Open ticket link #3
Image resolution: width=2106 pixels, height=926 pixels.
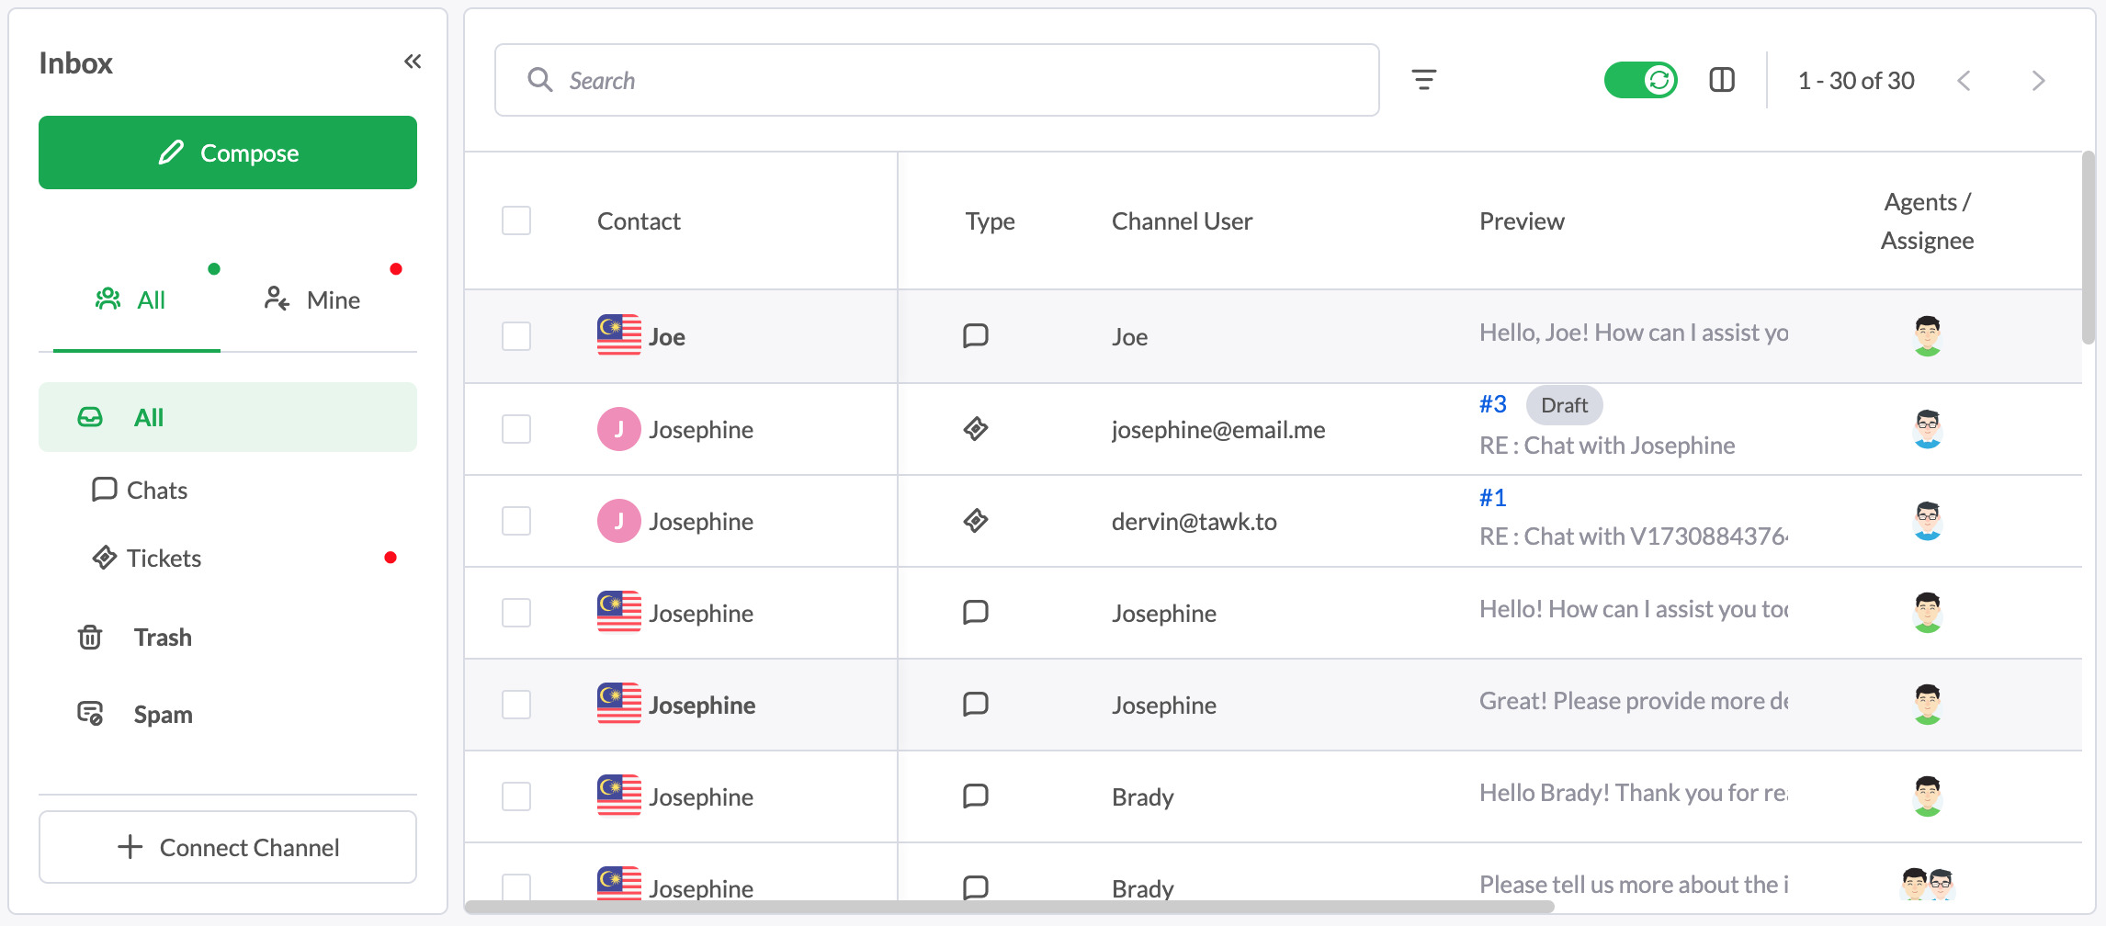coord(1493,404)
